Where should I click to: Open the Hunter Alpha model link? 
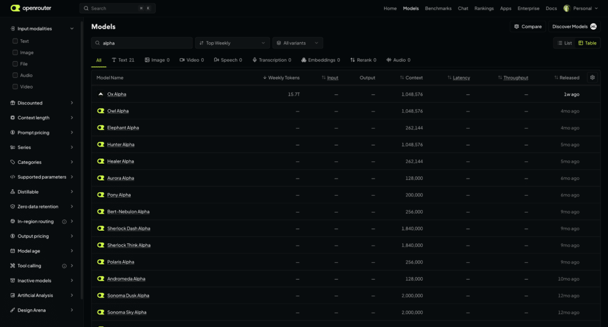point(121,145)
